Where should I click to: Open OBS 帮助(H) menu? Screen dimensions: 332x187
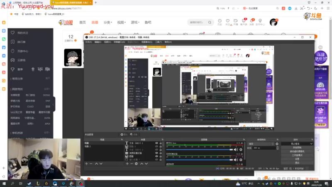[168, 42]
